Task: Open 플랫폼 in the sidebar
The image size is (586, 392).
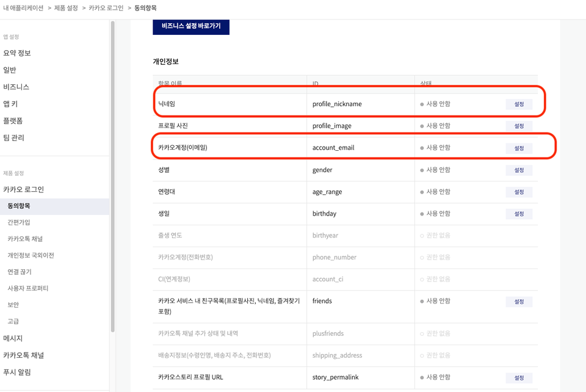Action: tap(13, 121)
